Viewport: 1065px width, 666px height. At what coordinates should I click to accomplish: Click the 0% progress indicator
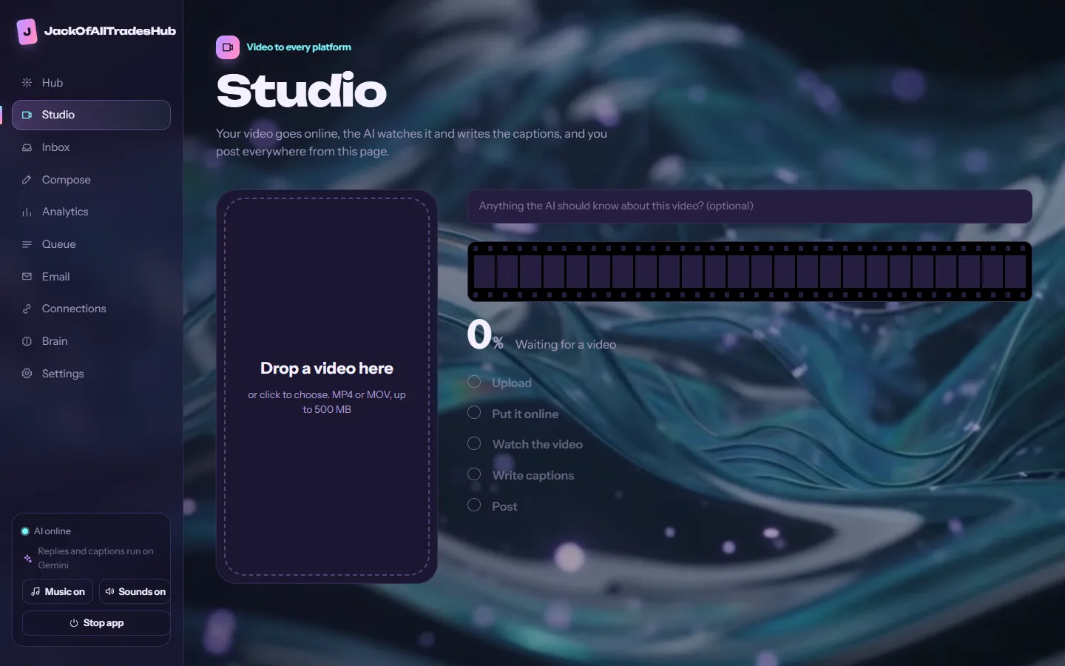485,334
